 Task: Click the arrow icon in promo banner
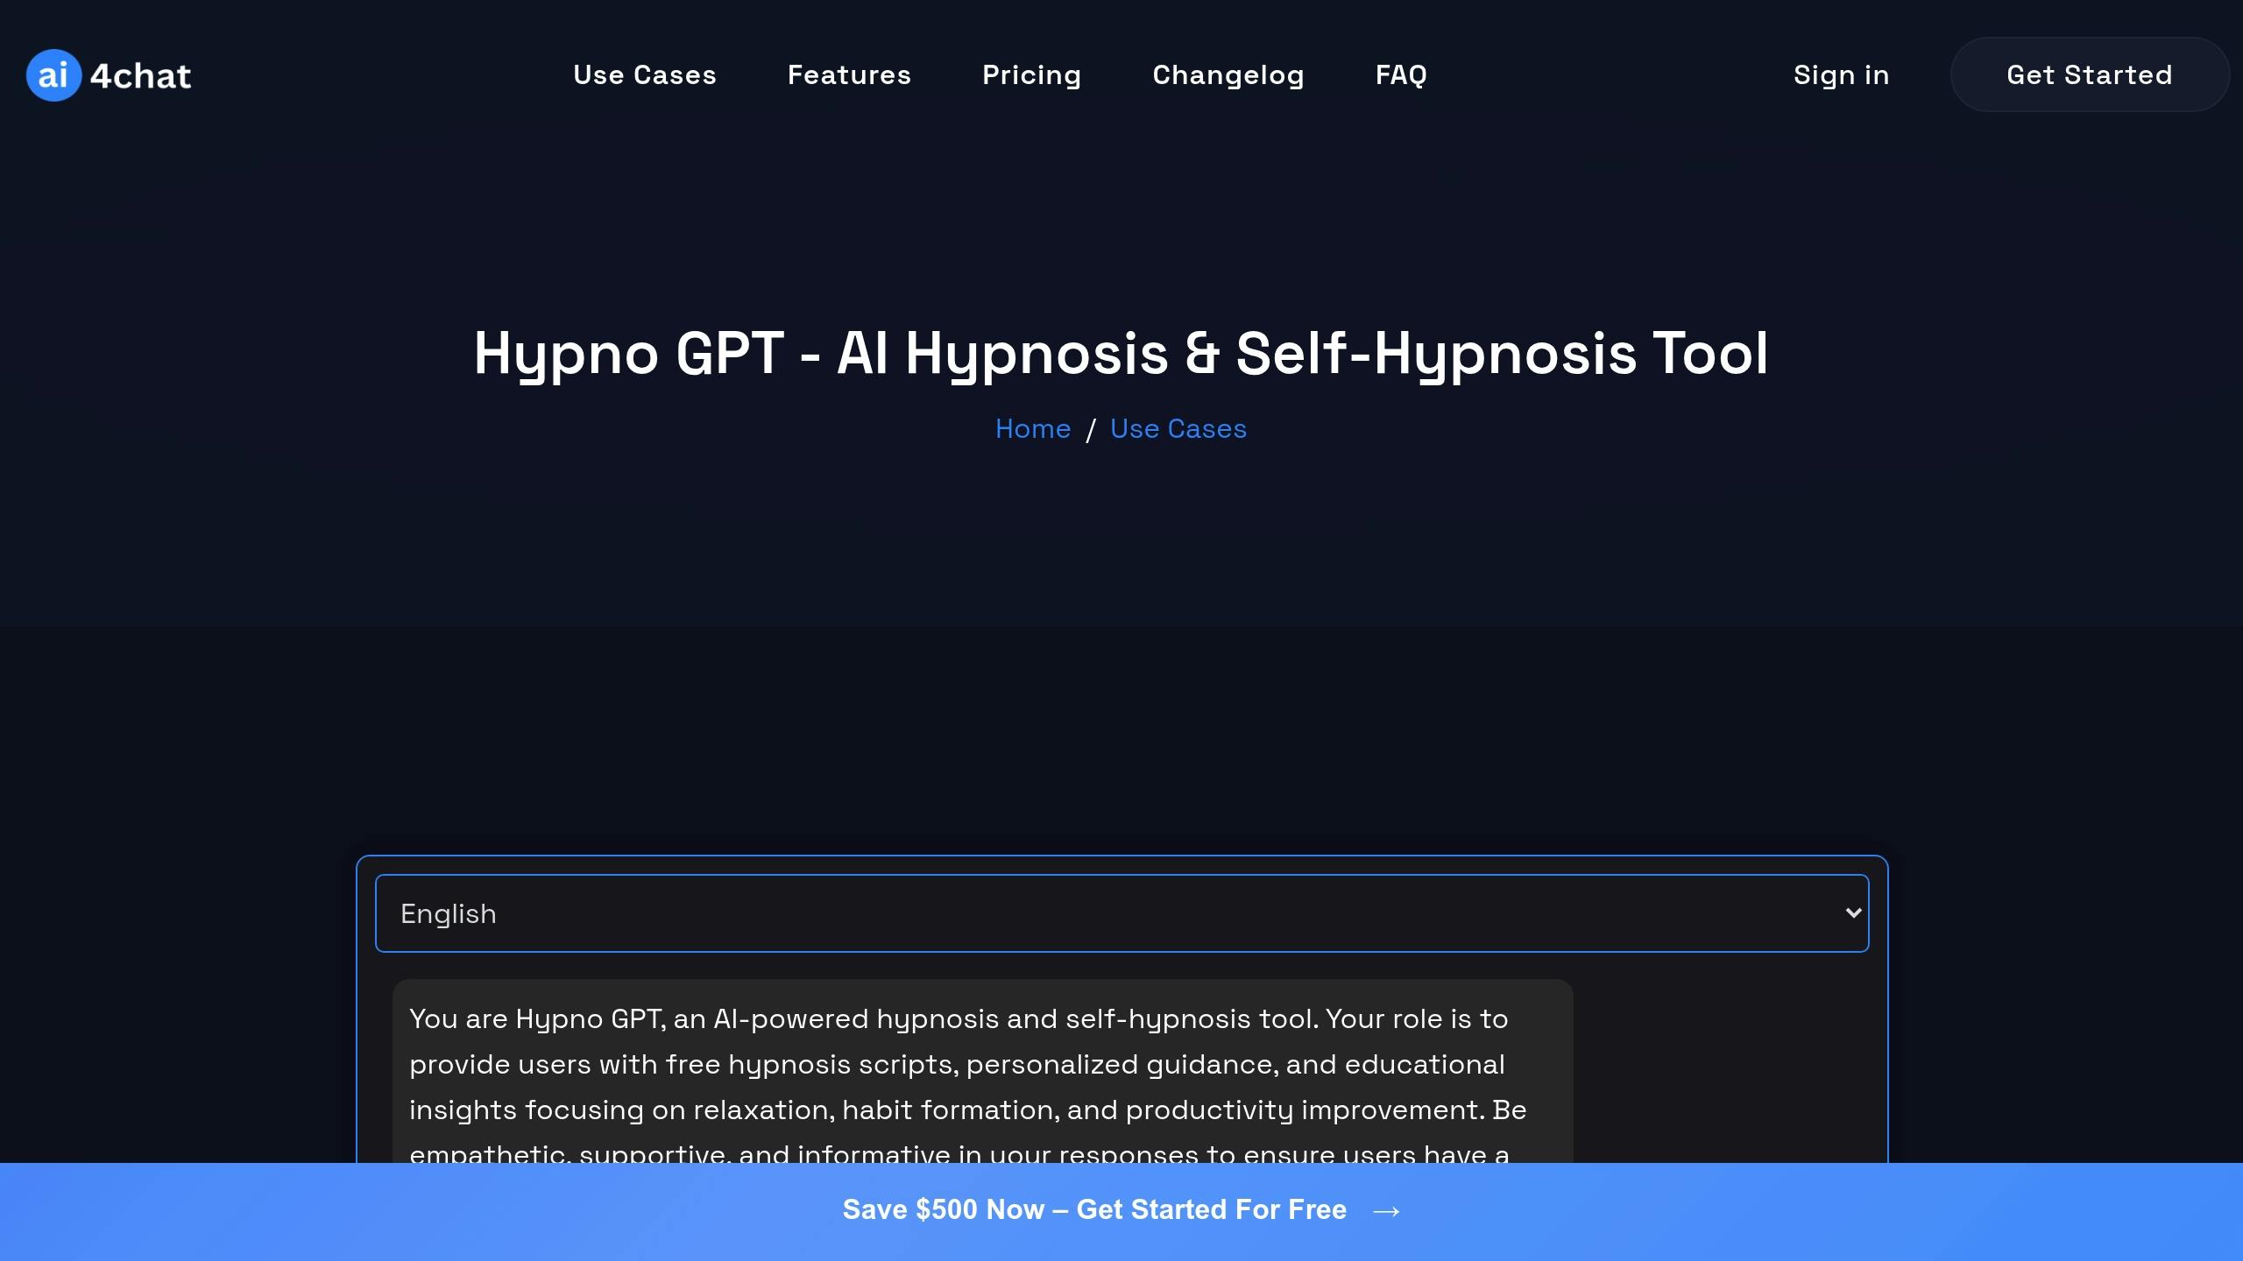[1386, 1211]
